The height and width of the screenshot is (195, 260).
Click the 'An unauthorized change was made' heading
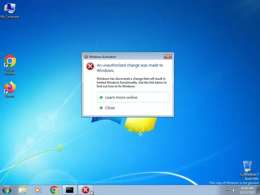[x=130, y=68]
